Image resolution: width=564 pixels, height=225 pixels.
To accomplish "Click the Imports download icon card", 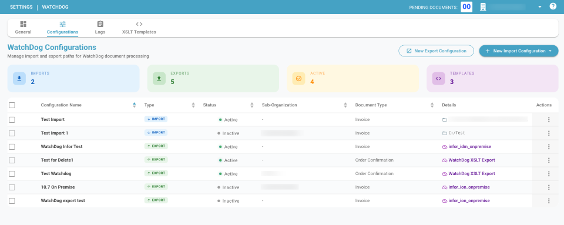I will [19, 78].
